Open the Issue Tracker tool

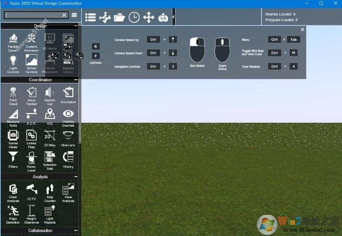(31, 95)
